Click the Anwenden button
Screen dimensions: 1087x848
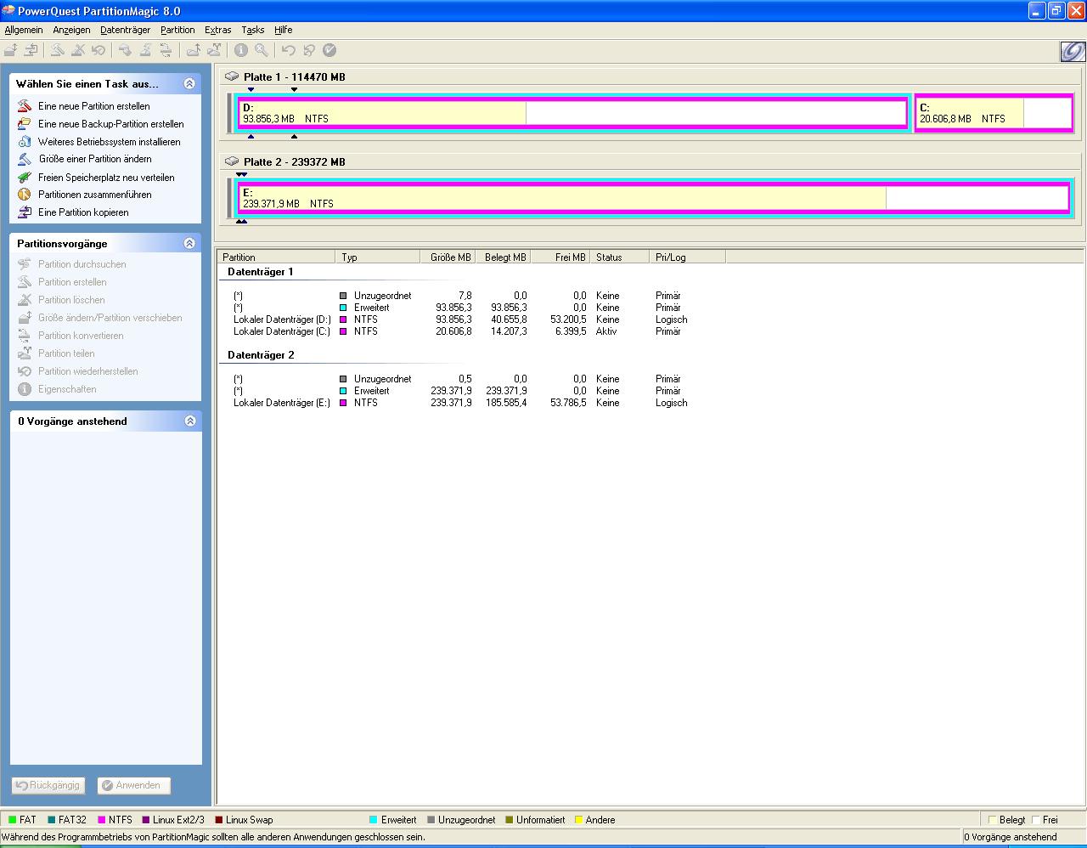pos(133,785)
